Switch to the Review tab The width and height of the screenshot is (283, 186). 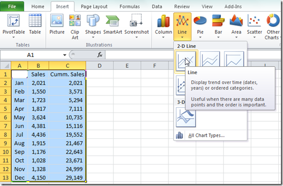coord(182,7)
